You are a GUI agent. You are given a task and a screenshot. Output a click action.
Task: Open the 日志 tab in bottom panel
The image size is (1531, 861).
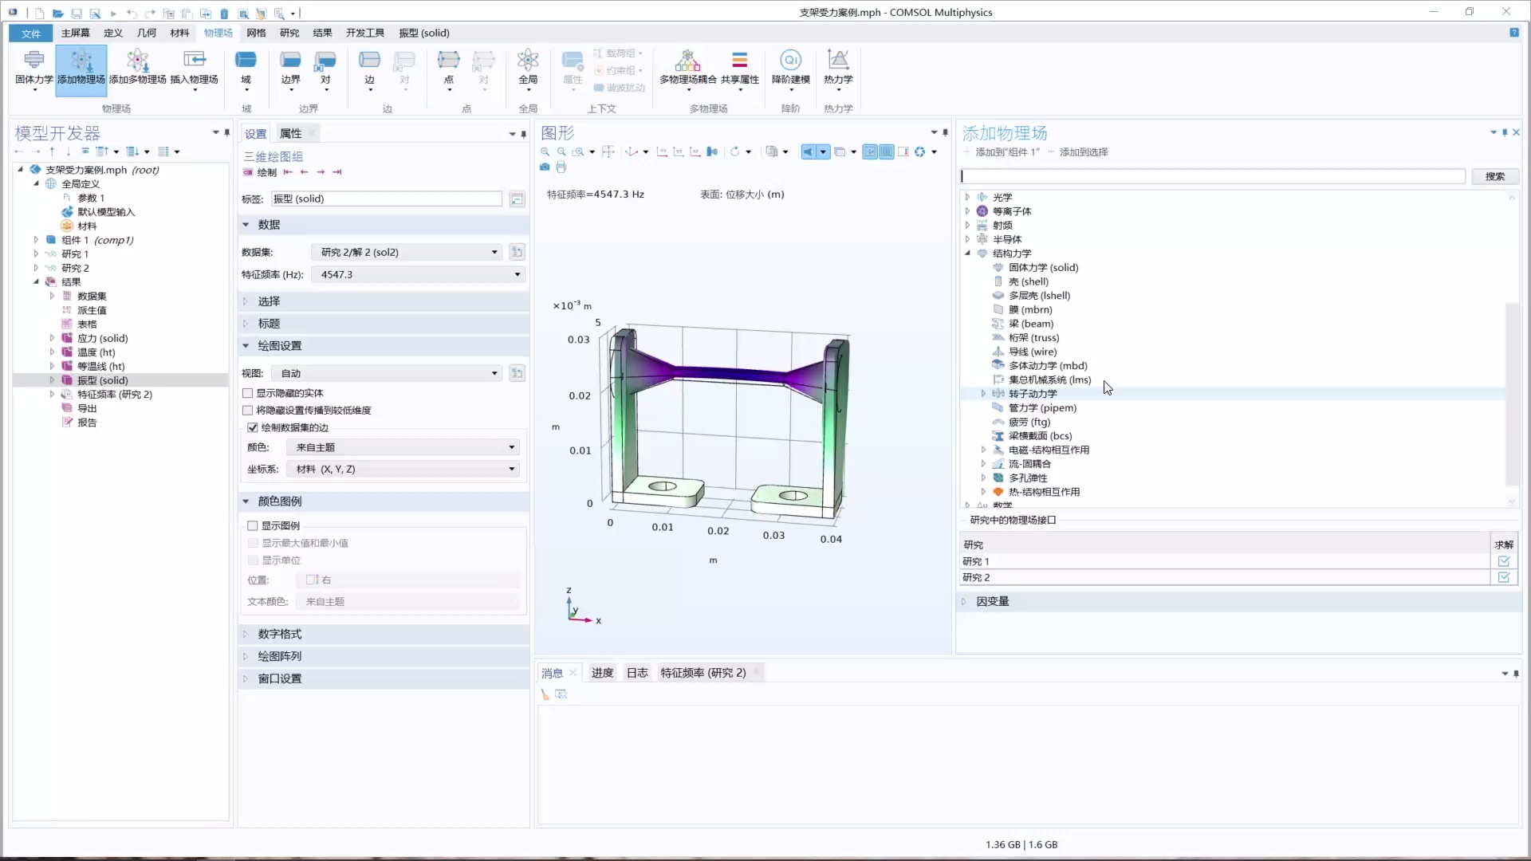[637, 672]
